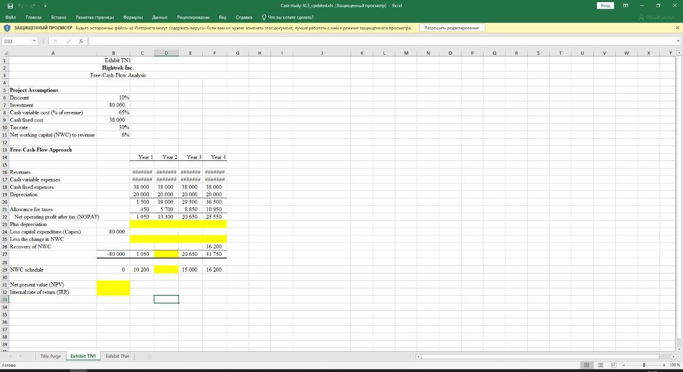Switch to the Главная ribbon tab
The width and height of the screenshot is (683, 372).
point(34,18)
